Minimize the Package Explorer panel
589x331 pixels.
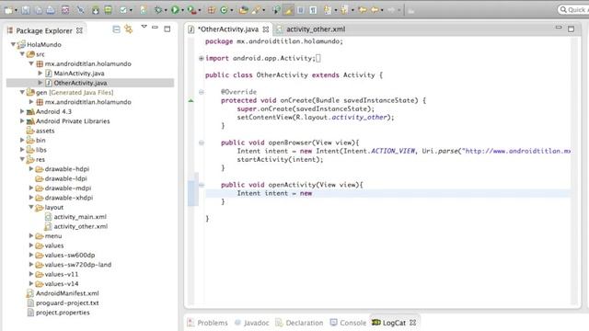(x=155, y=28)
